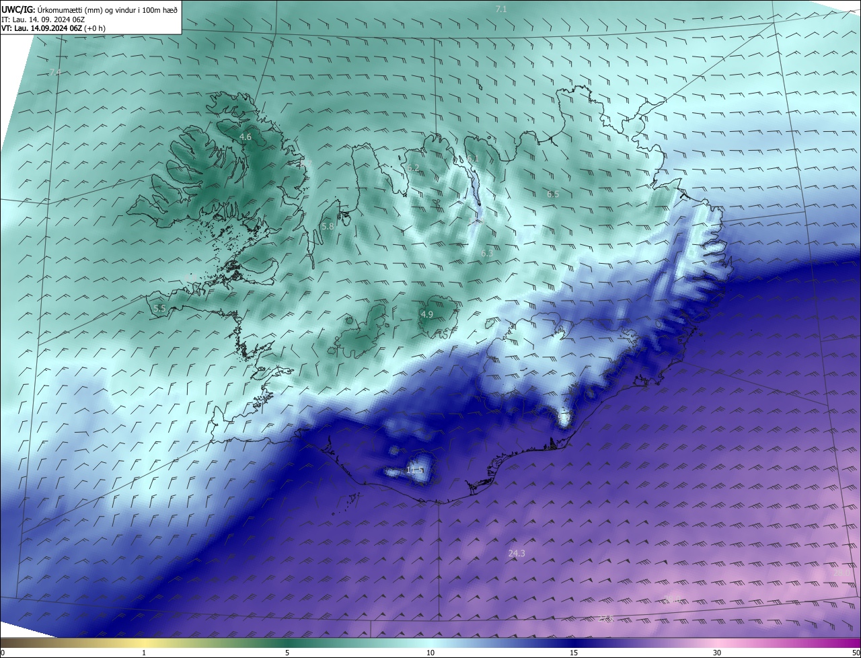Click the 6.2 value label
Image resolution: width=861 pixels, height=658 pixels.
pos(413,168)
